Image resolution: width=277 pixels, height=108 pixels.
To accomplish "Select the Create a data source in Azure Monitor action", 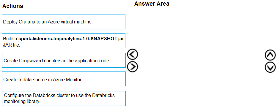I will coord(64,79).
